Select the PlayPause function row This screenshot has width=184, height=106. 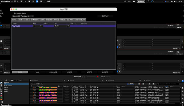click(63, 26)
